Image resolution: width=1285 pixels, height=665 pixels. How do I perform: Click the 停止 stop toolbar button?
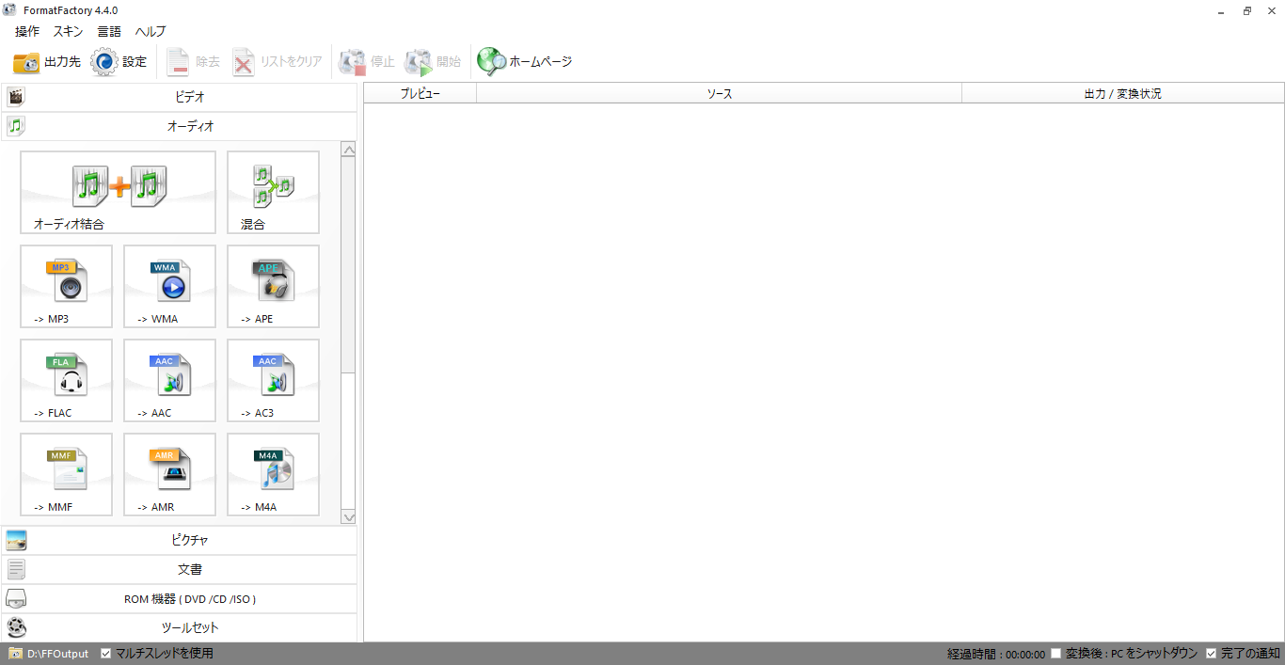(x=367, y=62)
